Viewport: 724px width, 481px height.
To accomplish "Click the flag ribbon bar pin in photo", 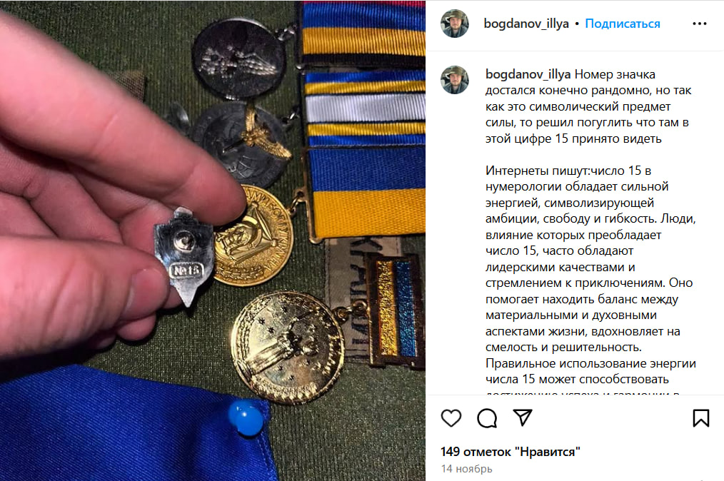I will click(x=397, y=310).
